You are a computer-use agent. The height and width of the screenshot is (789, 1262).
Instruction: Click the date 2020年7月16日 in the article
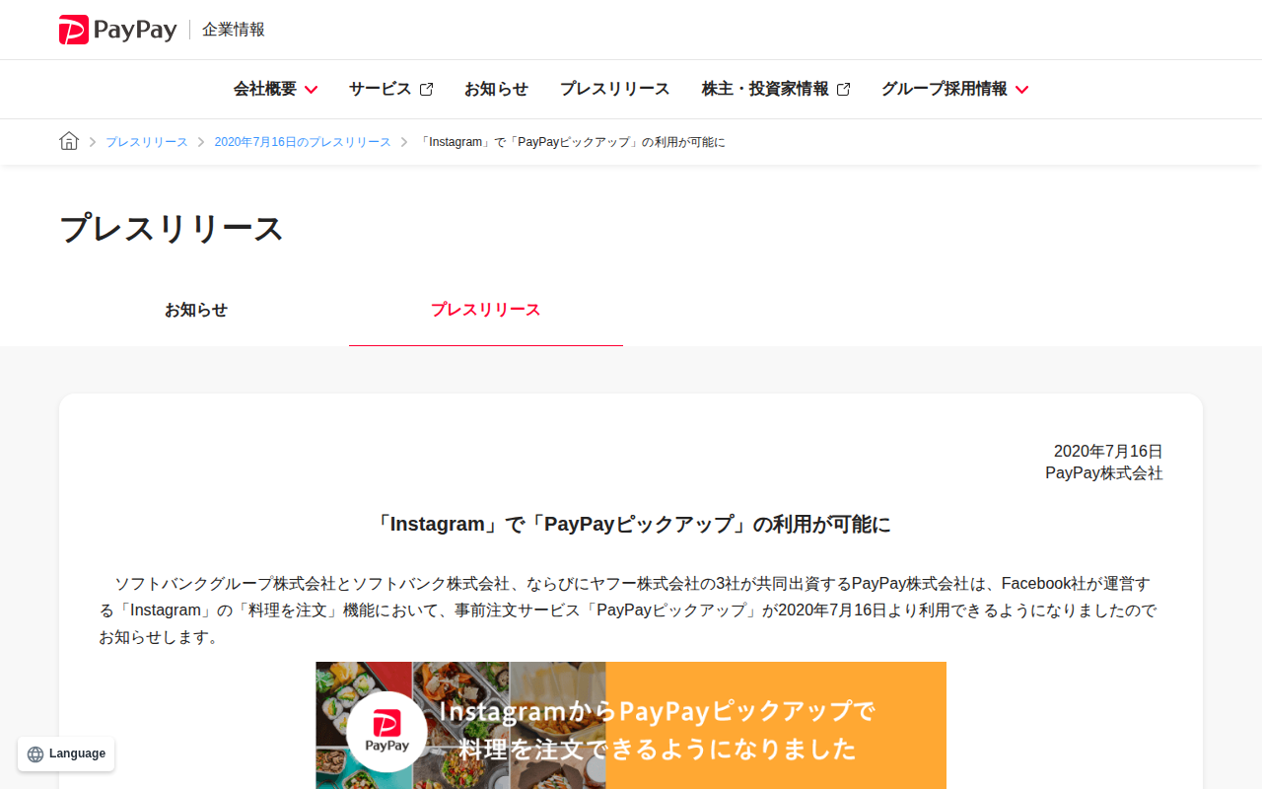point(1108,451)
